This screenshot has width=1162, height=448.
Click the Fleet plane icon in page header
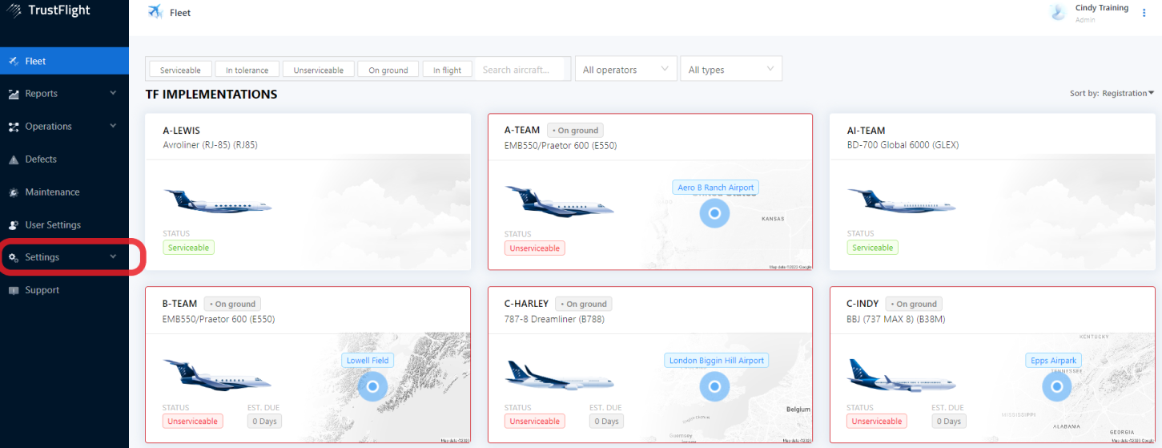coord(155,12)
